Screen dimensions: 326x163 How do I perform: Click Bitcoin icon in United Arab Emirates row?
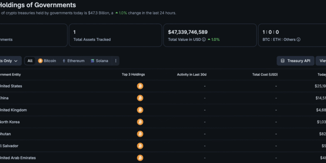140,158
